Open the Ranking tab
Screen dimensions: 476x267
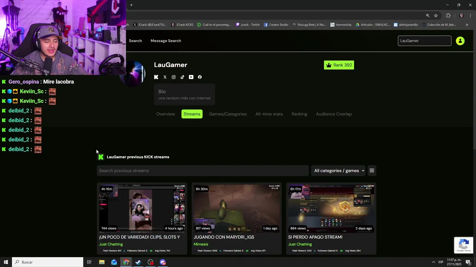point(299,114)
